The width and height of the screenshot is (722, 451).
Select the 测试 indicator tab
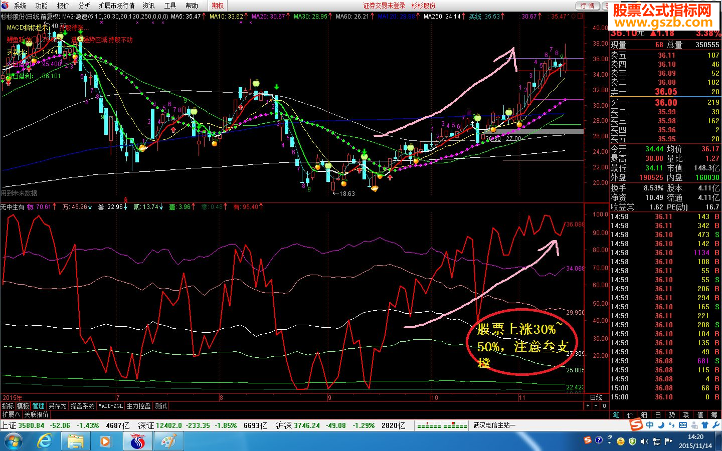tap(161, 406)
